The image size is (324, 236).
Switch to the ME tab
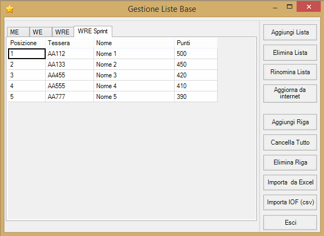point(18,32)
